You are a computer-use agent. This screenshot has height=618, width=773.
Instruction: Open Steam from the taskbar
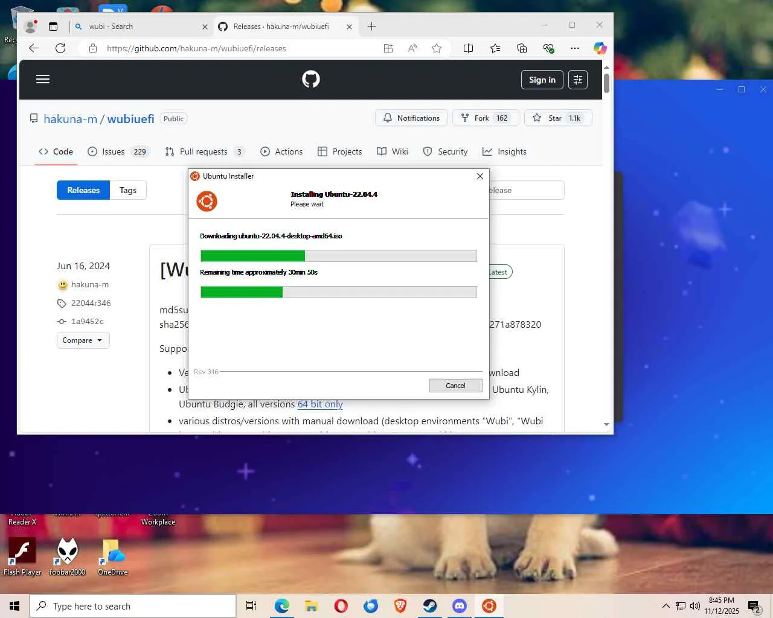(x=430, y=606)
